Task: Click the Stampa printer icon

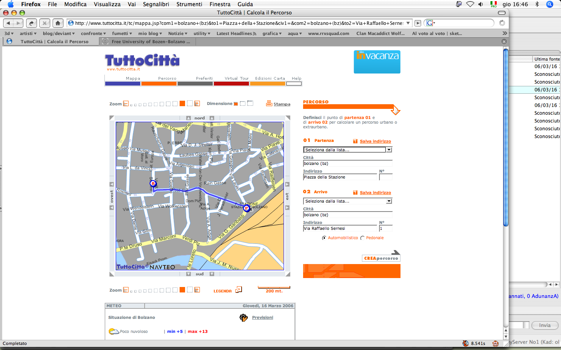Action: [x=269, y=103]
